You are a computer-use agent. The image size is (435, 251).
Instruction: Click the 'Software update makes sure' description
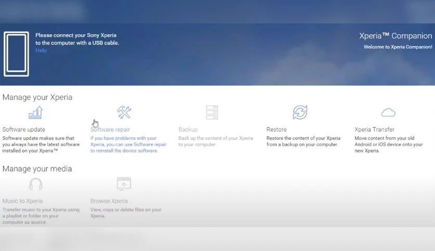41,144
